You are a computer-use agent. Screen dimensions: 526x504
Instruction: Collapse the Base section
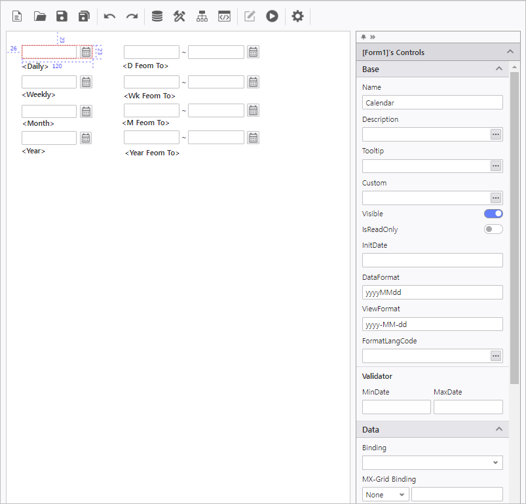498,69
